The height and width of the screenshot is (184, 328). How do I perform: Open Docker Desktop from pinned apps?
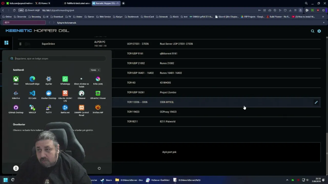49,95
